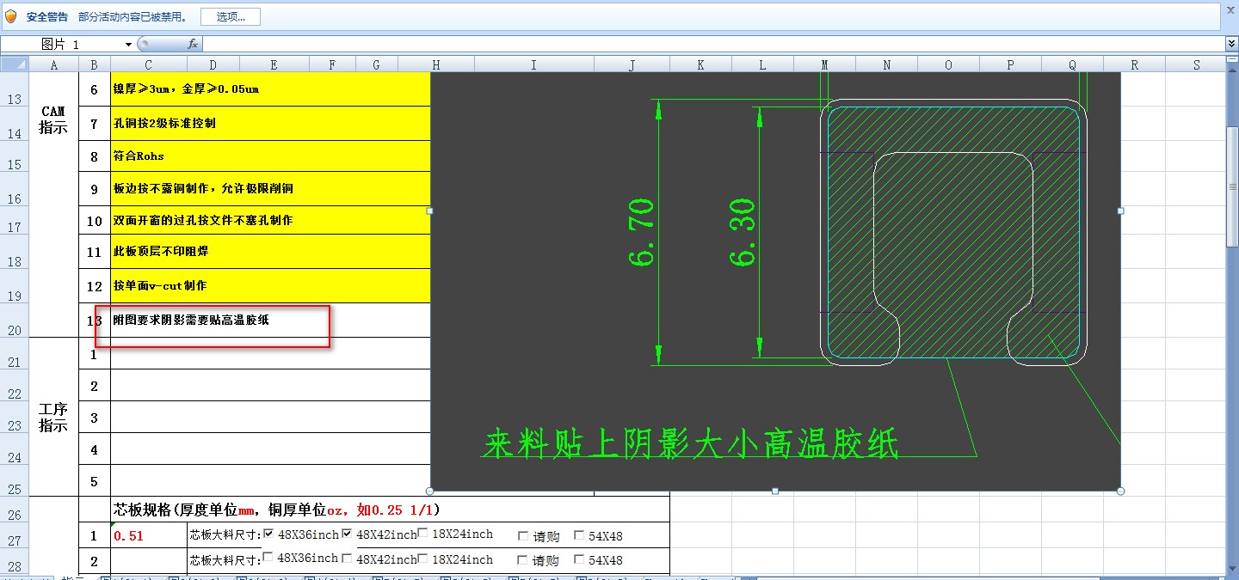The image size is (1239, 580).
Task: Click the picture's bottom-right corner handle
Action: pyautogui.click(x=1120, y=491)
